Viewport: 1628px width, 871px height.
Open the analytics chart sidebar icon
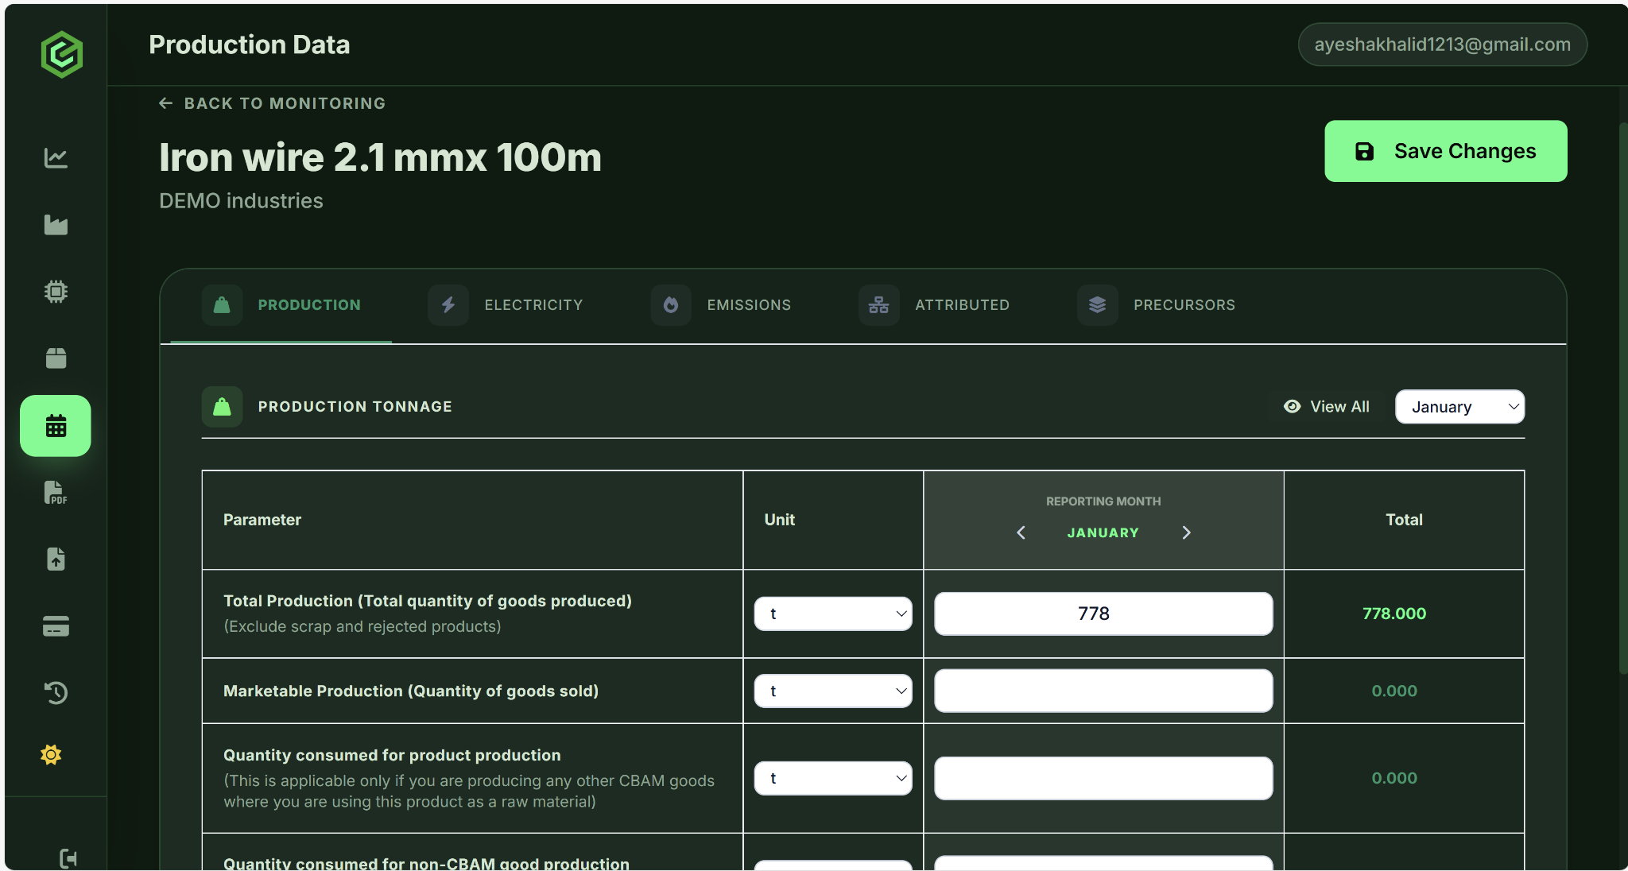click(56, 157)
